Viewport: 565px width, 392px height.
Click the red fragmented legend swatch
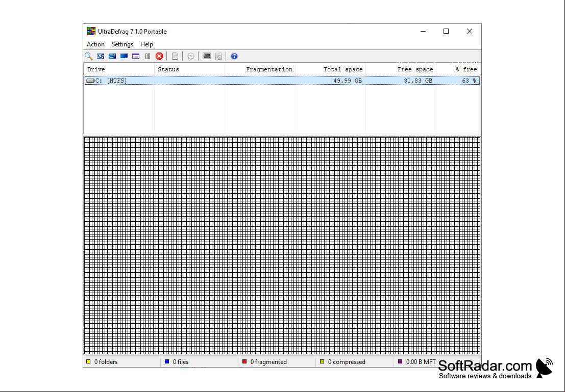pyautogui.click(x=244, y=361)
